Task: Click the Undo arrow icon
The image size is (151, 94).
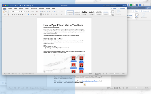Action: [25, 6]
